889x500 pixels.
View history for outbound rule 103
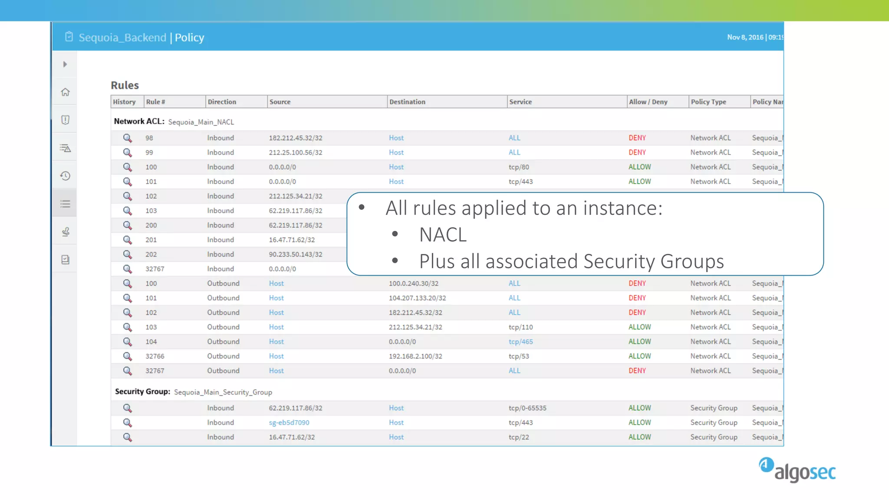(x=127, y=327)
